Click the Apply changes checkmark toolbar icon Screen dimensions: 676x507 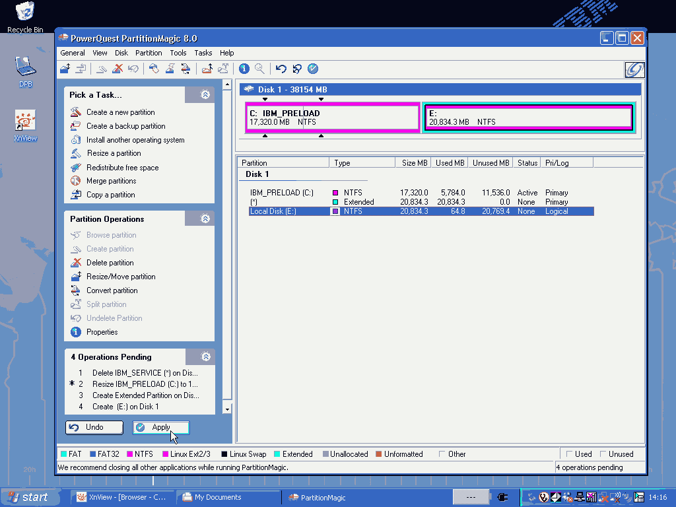(x=313, y=69)
